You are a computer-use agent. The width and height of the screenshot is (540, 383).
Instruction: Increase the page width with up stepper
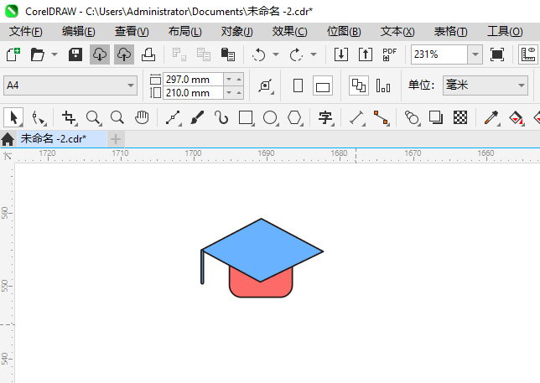click(x=239, y=80)
